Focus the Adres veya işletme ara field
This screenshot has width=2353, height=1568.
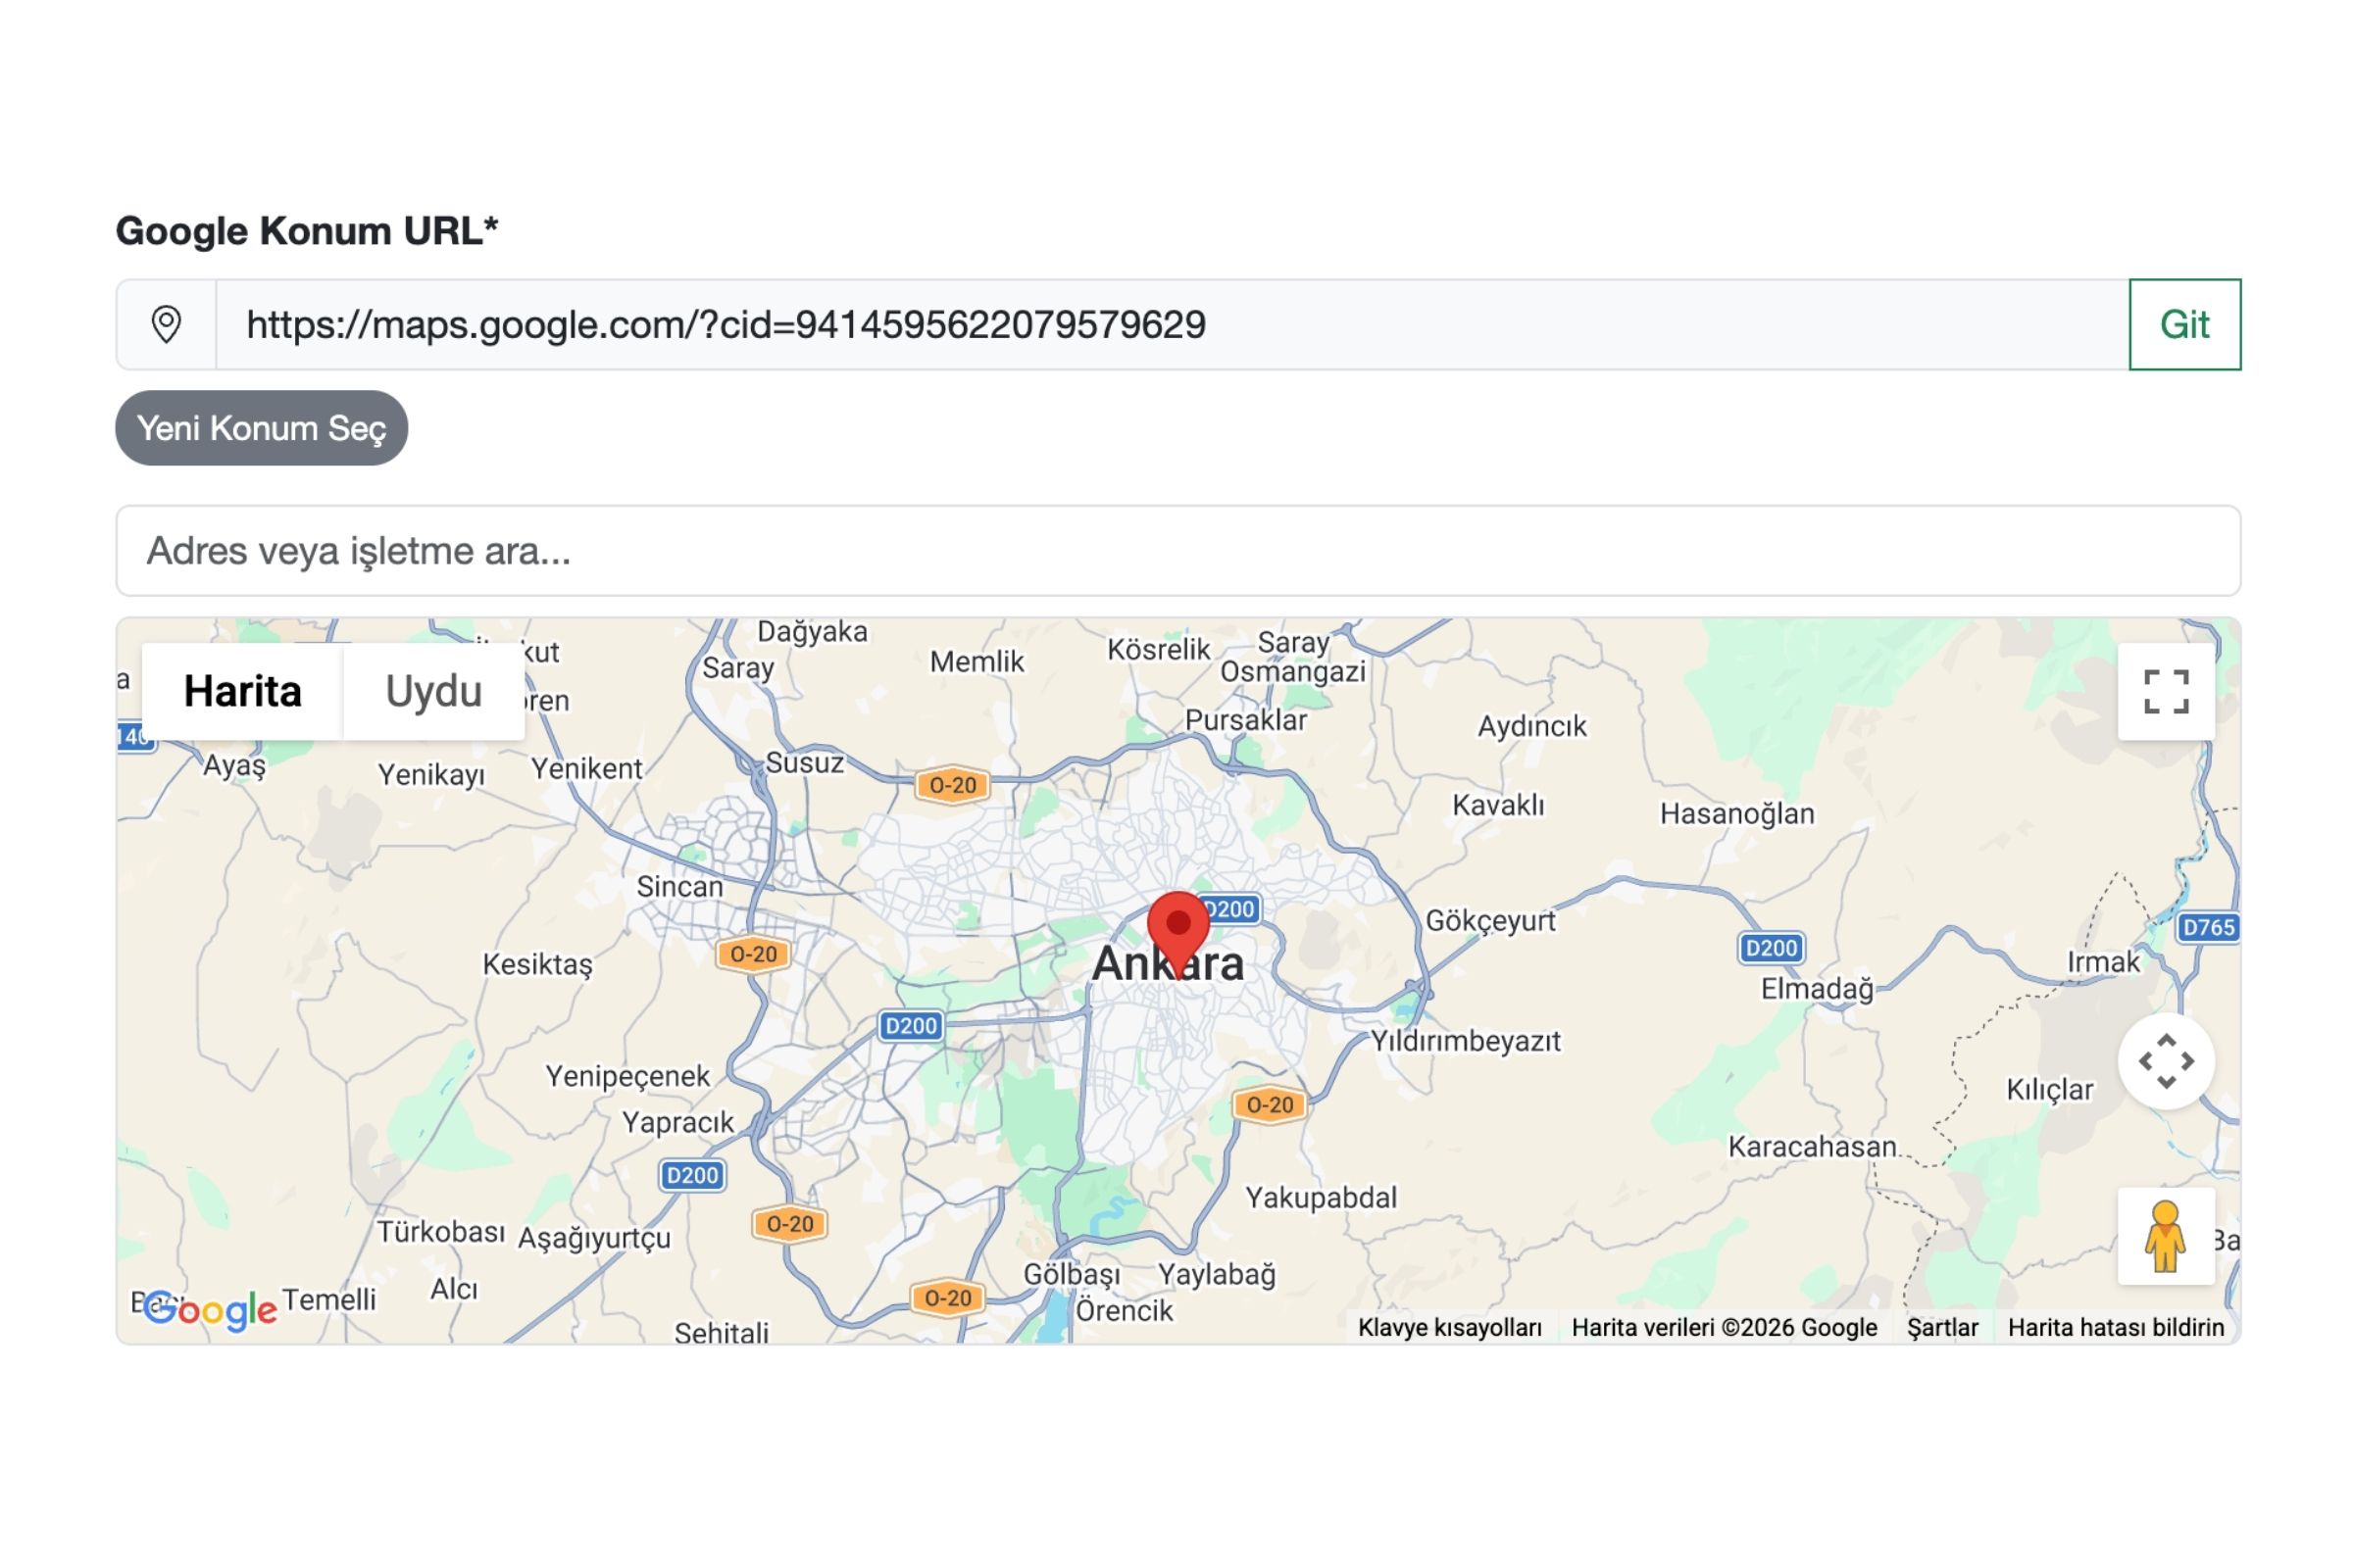pos(1176,551)
